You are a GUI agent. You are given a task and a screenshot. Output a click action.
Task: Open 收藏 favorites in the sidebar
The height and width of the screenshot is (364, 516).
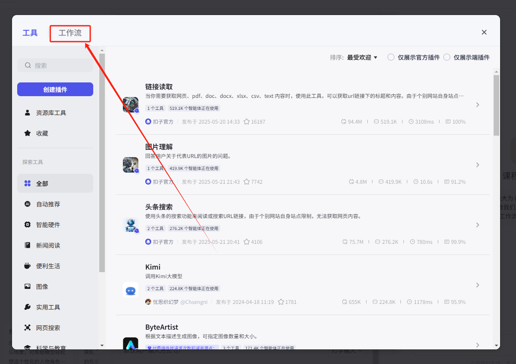pos(42,133)
